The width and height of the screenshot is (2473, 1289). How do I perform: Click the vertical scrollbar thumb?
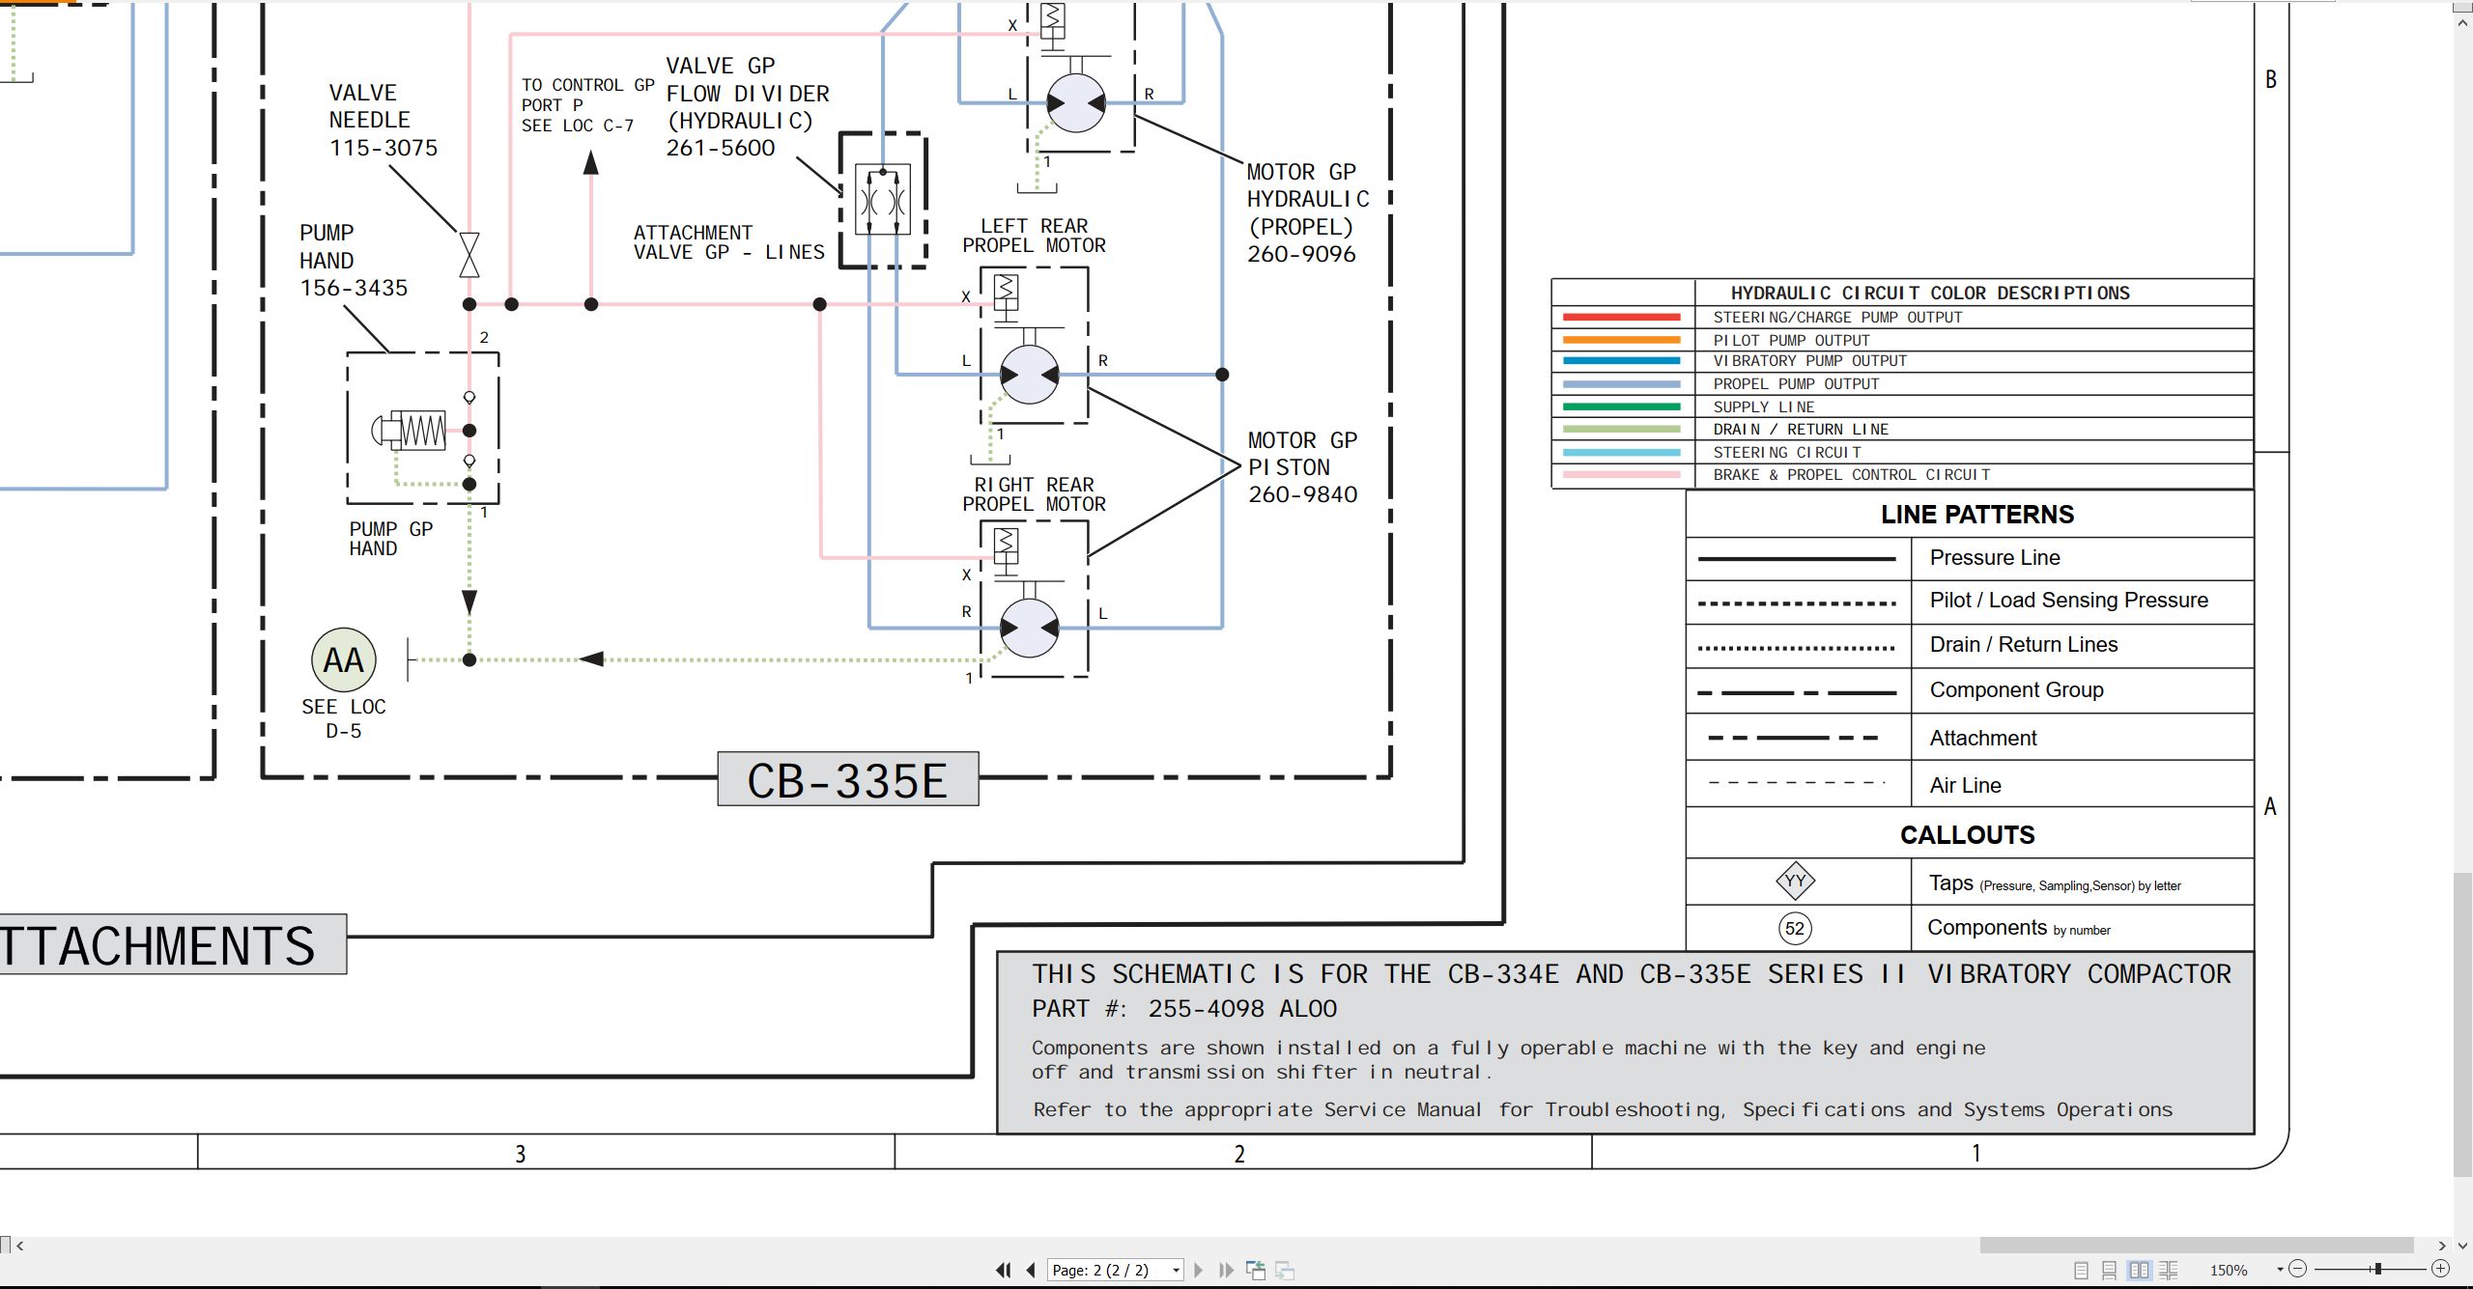pos(2463,1023)
